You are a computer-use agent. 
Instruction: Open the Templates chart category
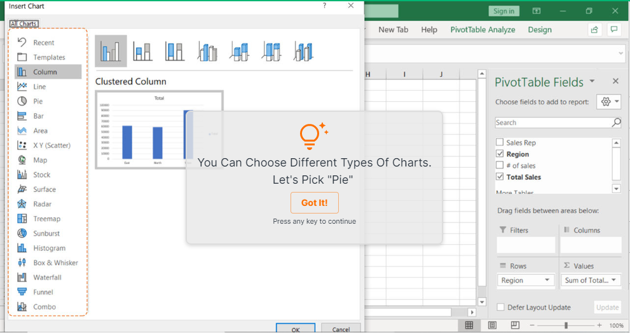[48, 57]
